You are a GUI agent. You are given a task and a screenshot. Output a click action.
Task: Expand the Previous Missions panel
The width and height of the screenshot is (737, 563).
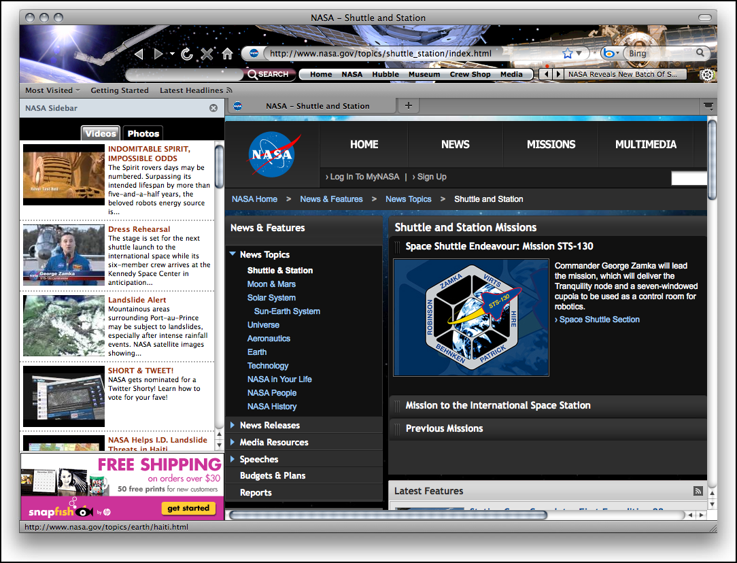547,428
